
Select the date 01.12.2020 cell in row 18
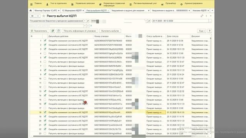coord(178,112)
